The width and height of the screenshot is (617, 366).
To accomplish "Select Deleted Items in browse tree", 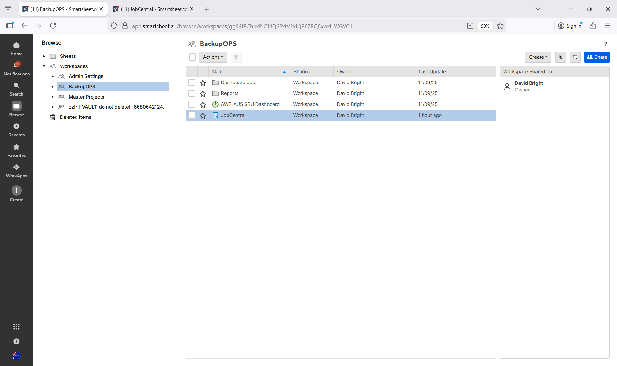I will click(x=76, y=117).
